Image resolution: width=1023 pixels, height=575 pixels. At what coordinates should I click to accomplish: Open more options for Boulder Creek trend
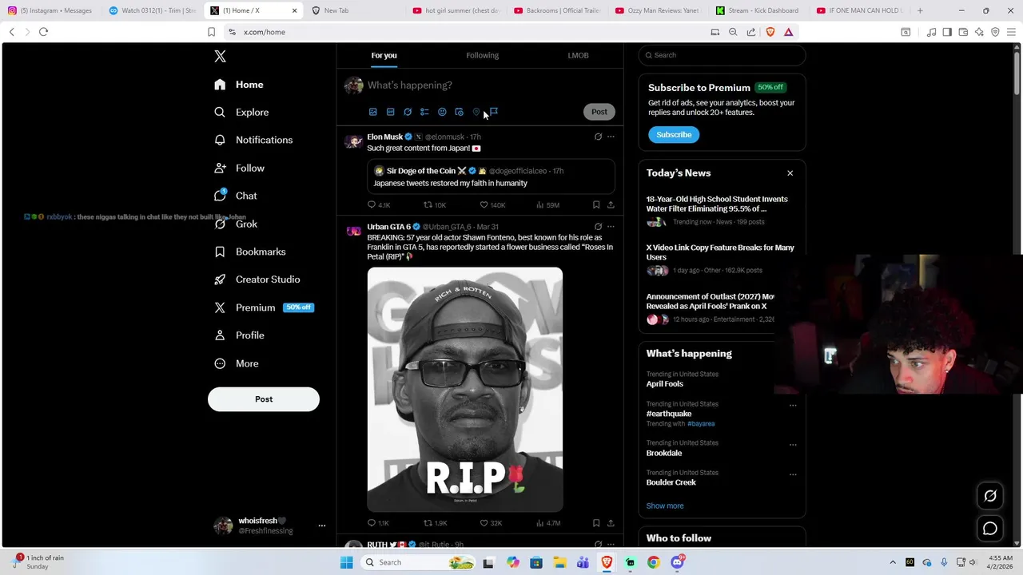click(x=793, y=474)
